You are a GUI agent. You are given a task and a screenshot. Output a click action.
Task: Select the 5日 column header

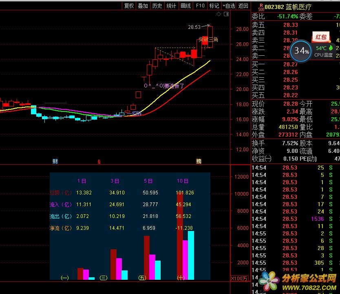(148, 181)
